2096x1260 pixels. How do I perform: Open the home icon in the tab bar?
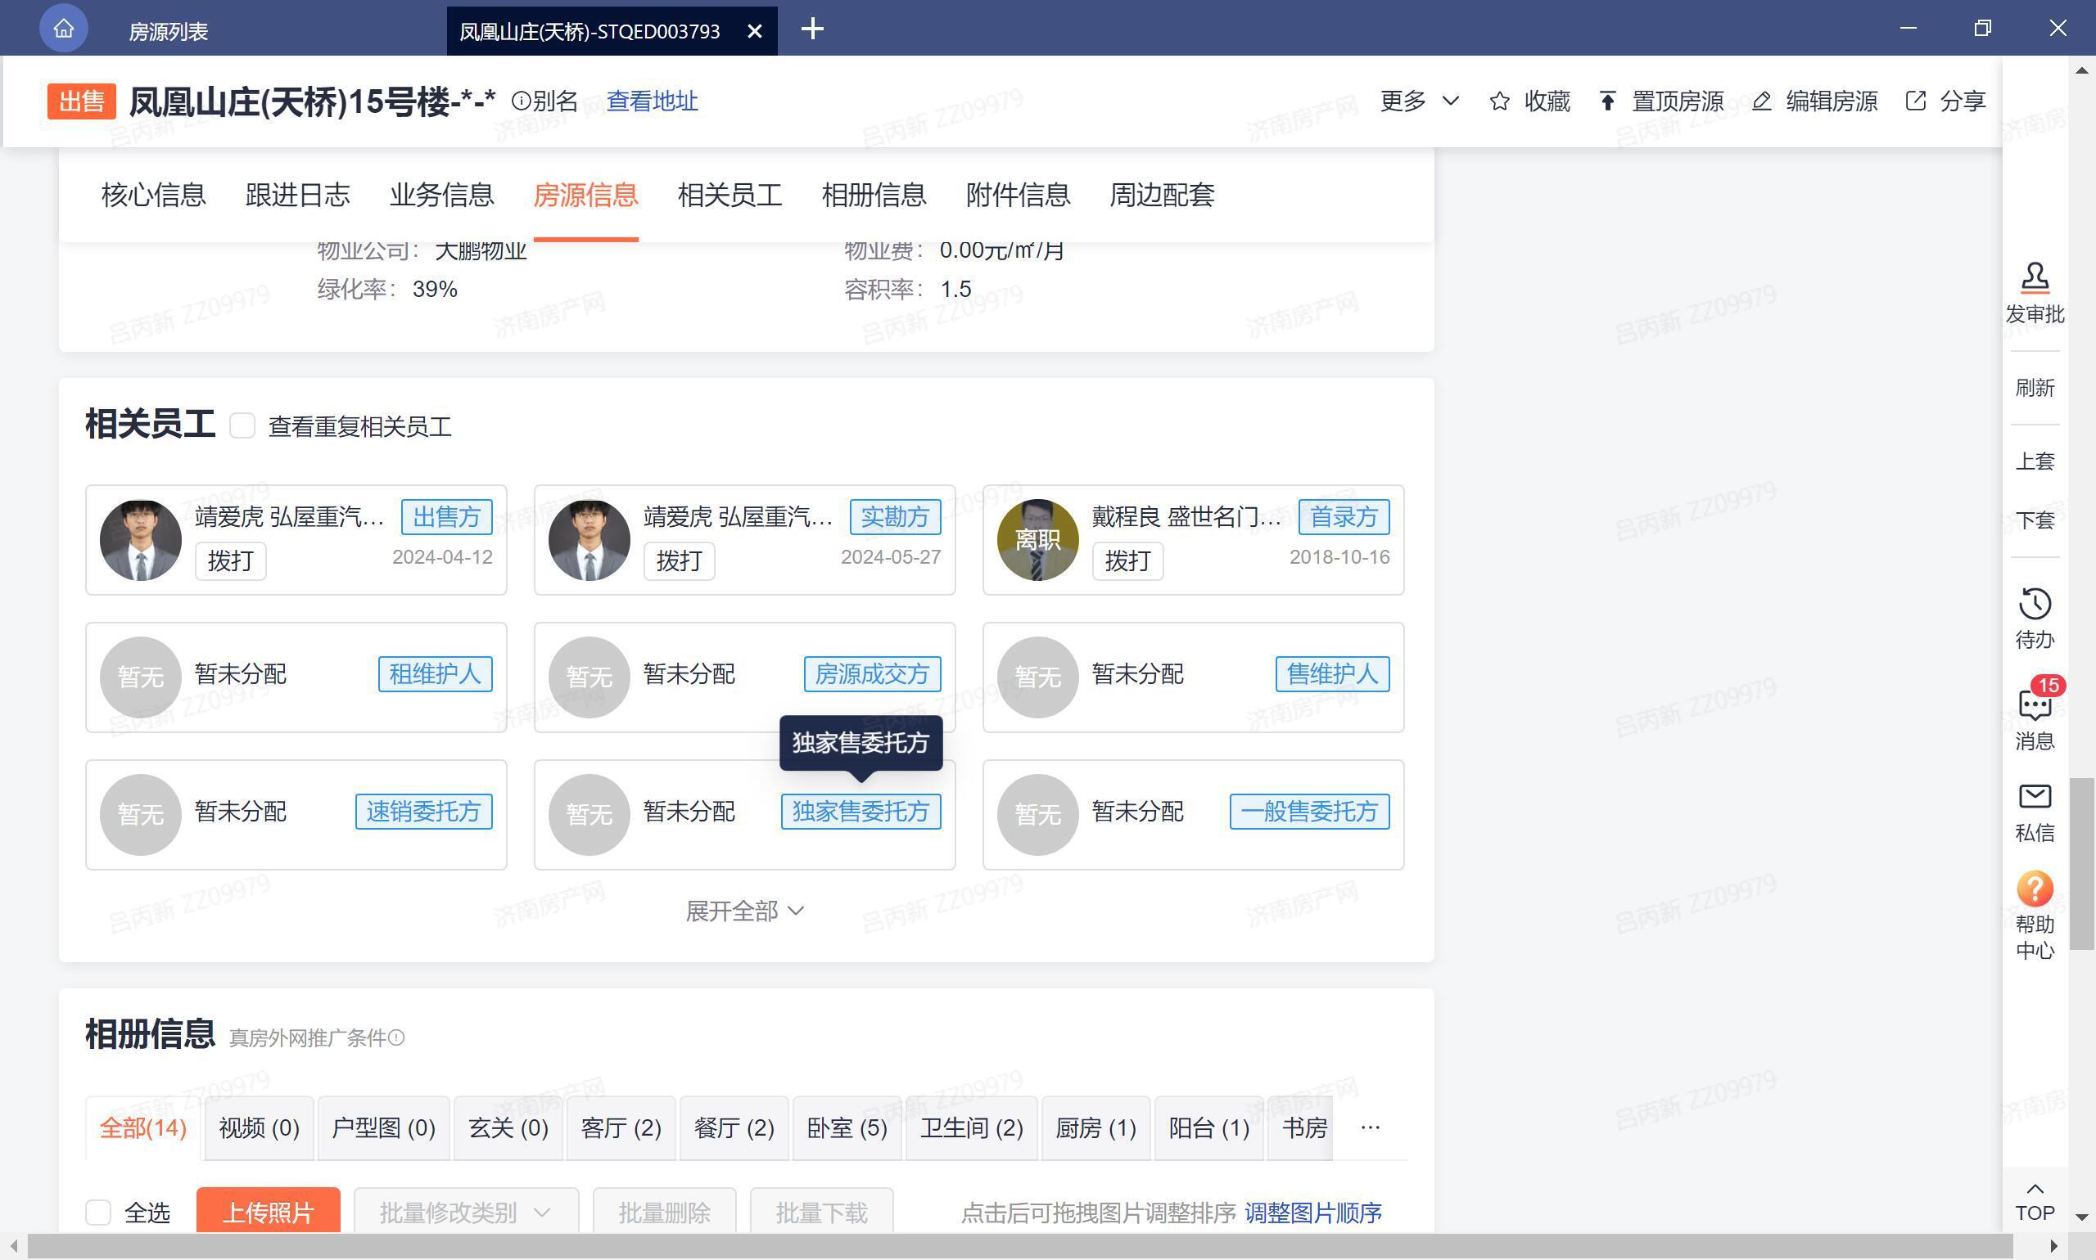(x=64, y=29)
